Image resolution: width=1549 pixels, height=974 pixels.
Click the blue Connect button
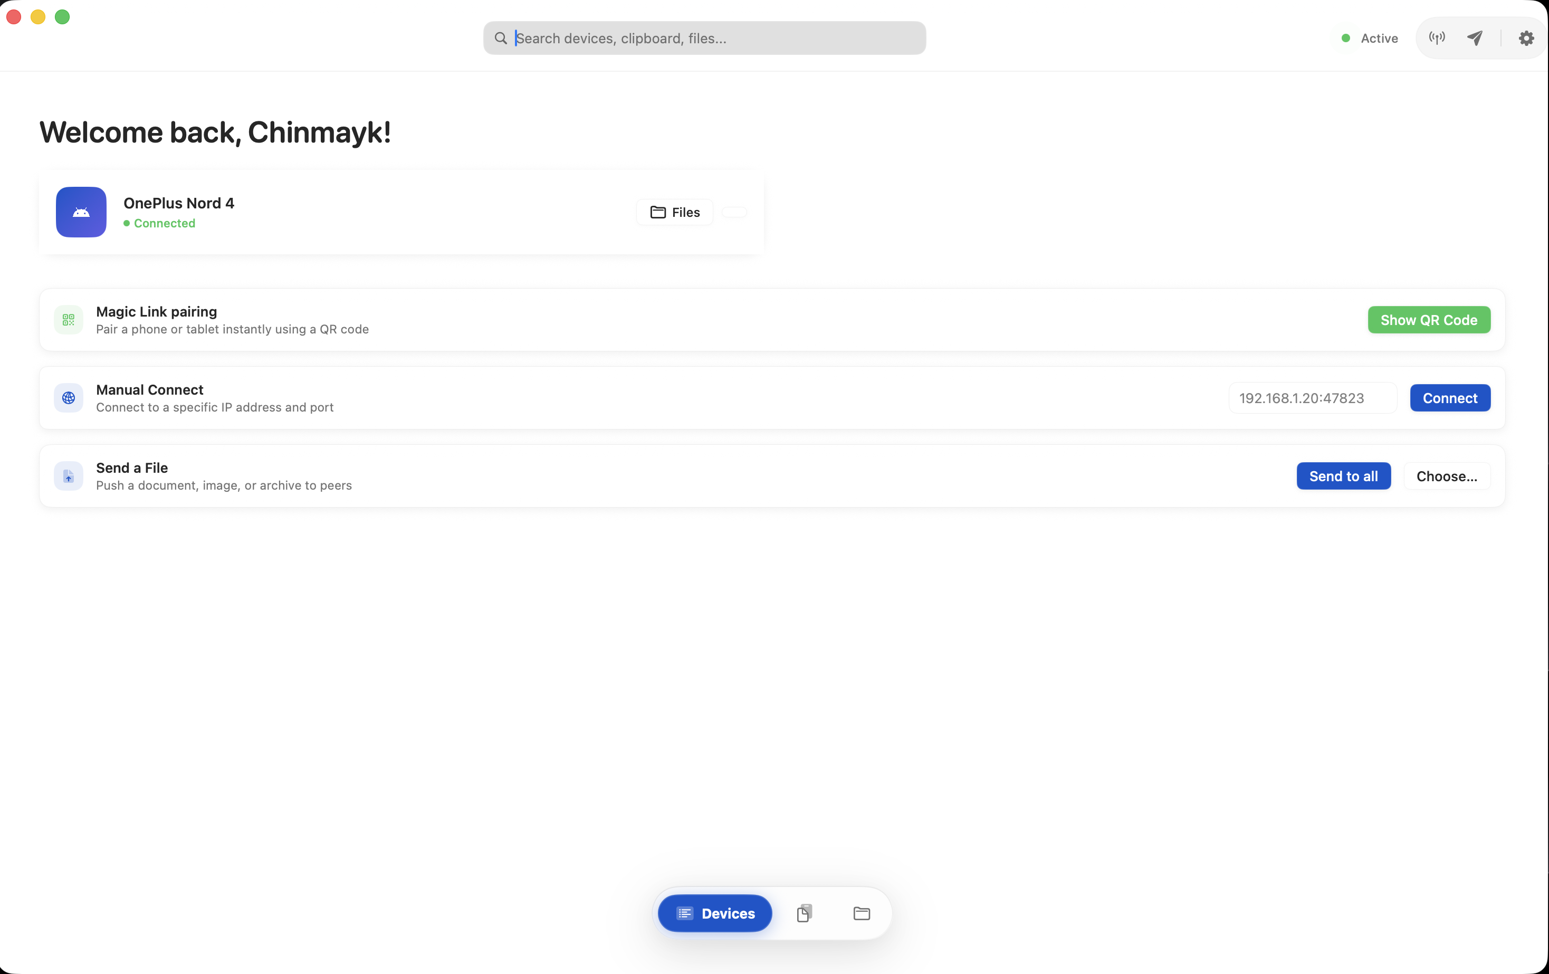1450,398
